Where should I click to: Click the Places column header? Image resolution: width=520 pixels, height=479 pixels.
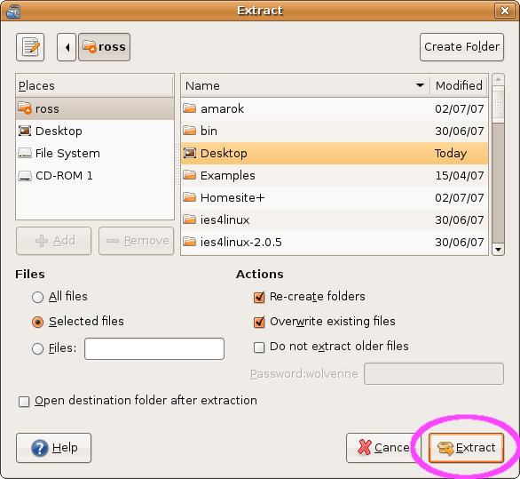[95, 85]
